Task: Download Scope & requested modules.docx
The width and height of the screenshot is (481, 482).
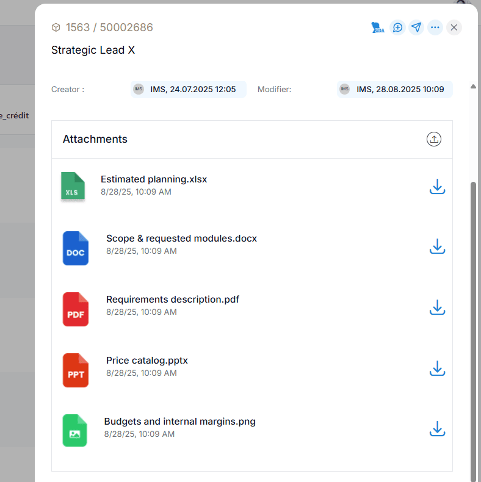Action: point(437,246)
